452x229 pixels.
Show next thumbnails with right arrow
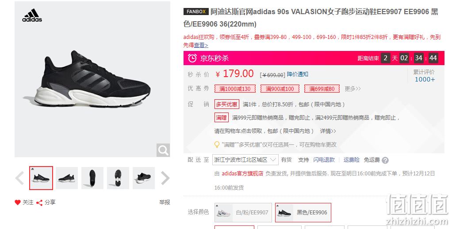pos(165,178)
